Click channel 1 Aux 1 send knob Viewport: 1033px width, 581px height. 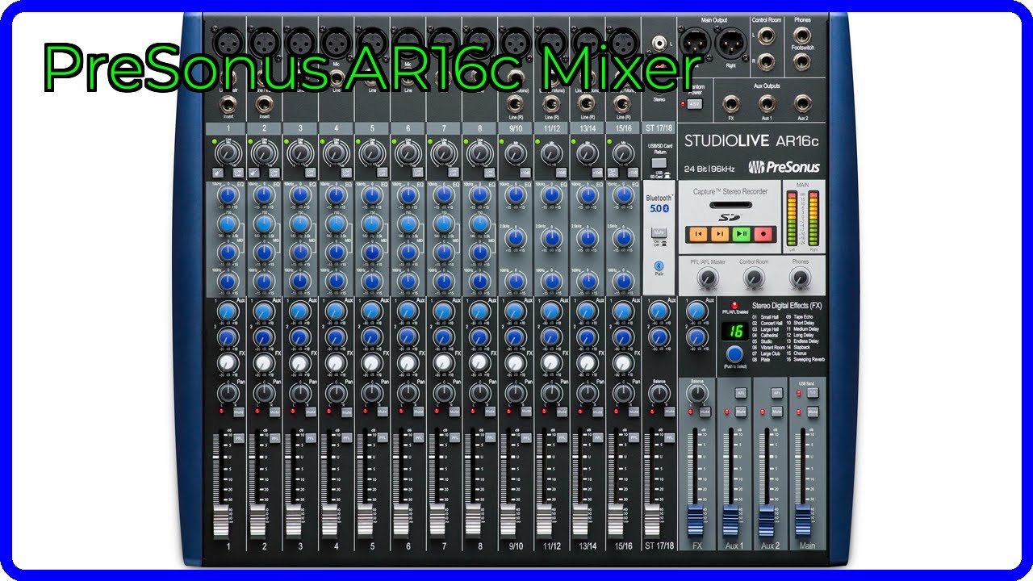pyautogui.click(x=228, y=311)
